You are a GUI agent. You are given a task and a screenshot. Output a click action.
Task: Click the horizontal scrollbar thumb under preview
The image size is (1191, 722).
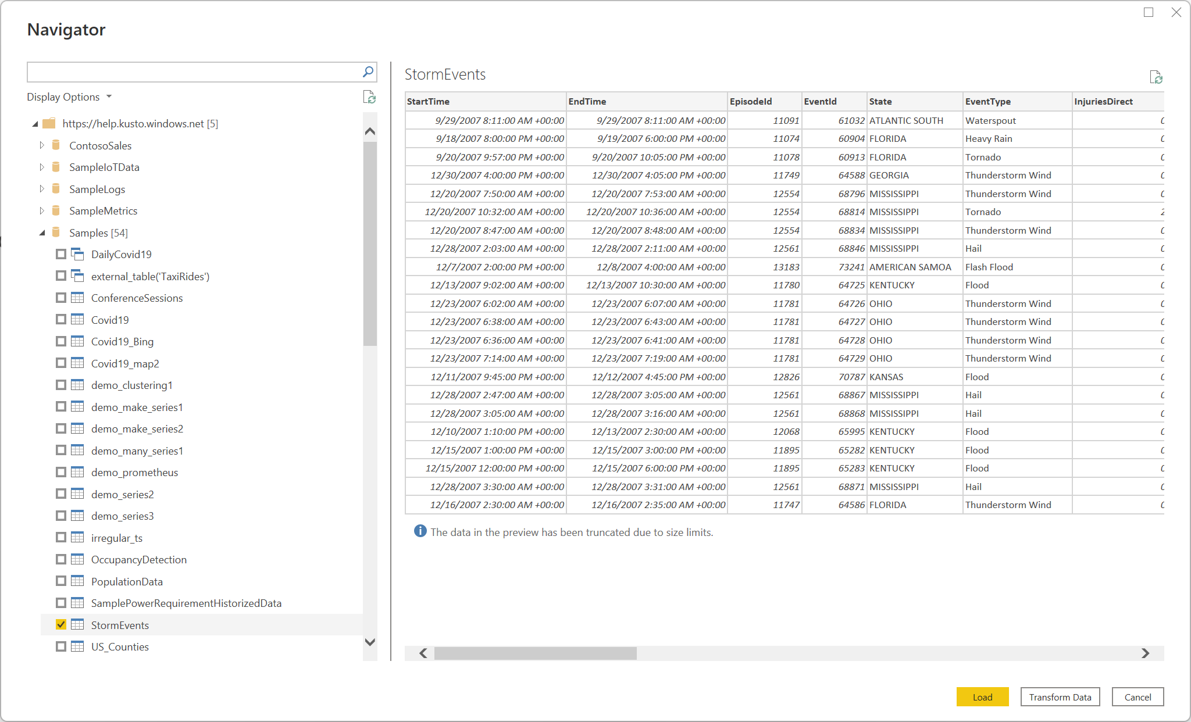(535, 653)
